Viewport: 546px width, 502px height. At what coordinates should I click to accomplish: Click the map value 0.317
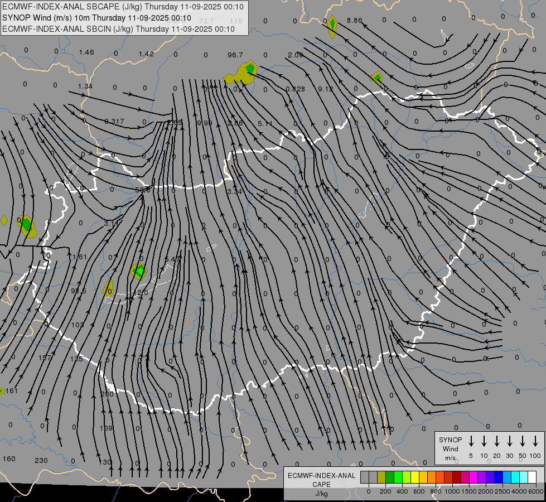point(114,121)
